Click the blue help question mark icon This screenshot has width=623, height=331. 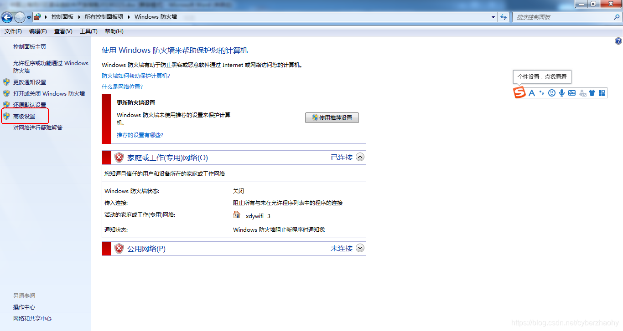pyautogui.click(x=618, y=41)
